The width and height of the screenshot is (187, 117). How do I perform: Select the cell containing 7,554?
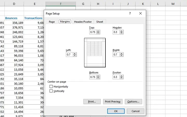click(x=14, y=98)
